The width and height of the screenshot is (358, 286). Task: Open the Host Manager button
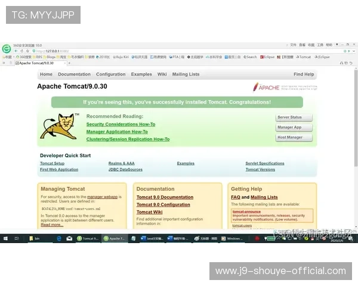click(294, 137)
